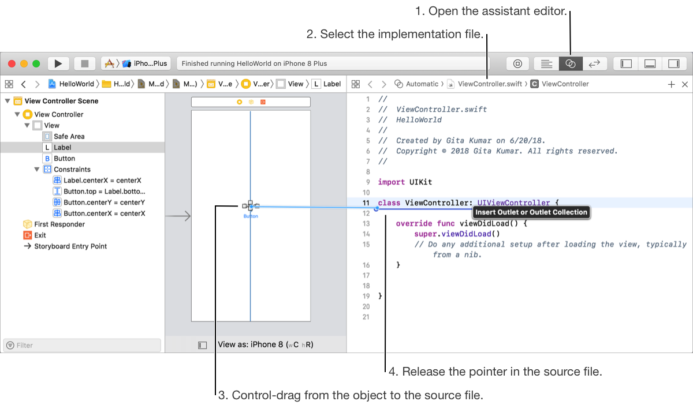Select the V...er view controller breadcrumb
The image size is (693, 405).
pyautogui.click(x=255, y=84)
